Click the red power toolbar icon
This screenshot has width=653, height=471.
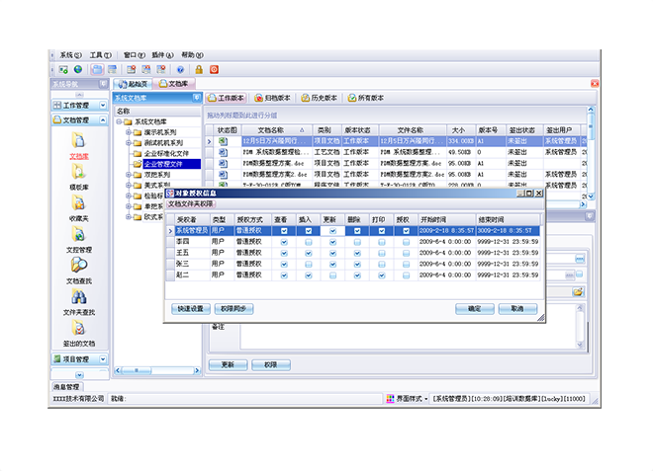pos(214,70)
